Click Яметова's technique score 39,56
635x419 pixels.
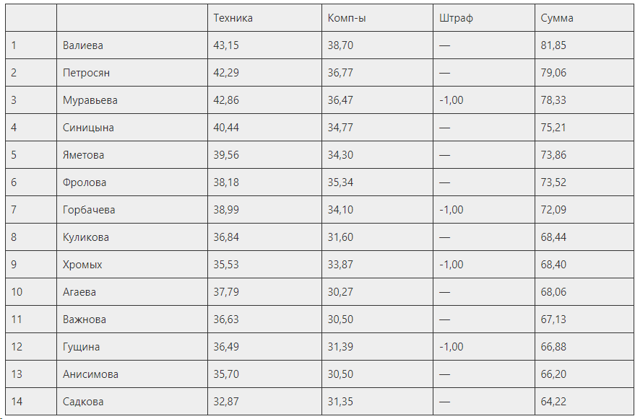click(226, 155)
